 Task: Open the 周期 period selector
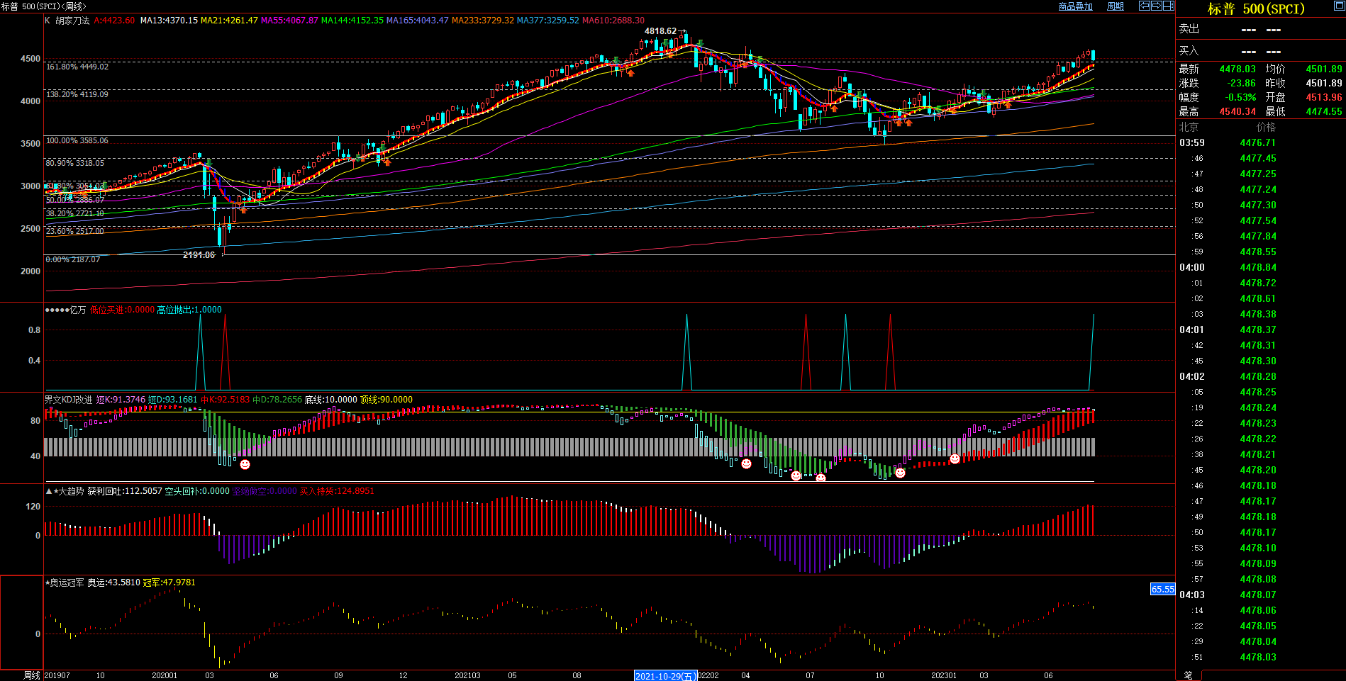(1115, 6)
